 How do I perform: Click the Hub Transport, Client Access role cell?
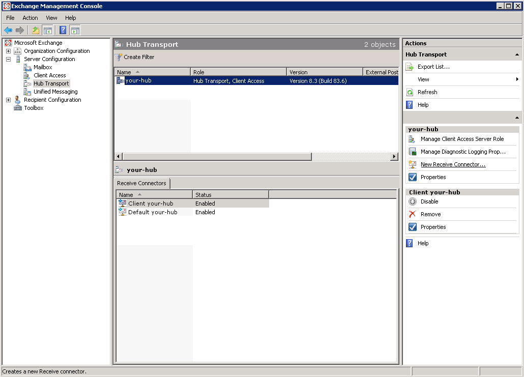228,81
